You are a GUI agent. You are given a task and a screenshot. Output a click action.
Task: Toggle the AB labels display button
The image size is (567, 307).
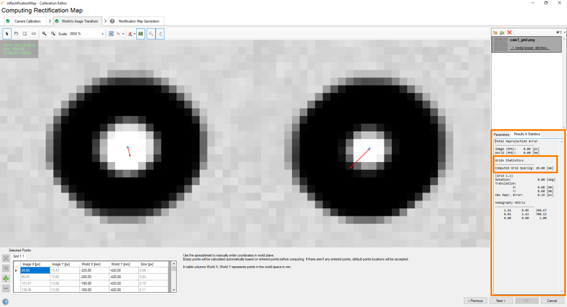140,34
